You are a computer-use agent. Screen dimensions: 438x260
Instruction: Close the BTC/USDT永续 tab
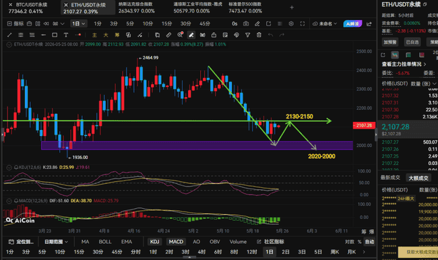[10, 5]
